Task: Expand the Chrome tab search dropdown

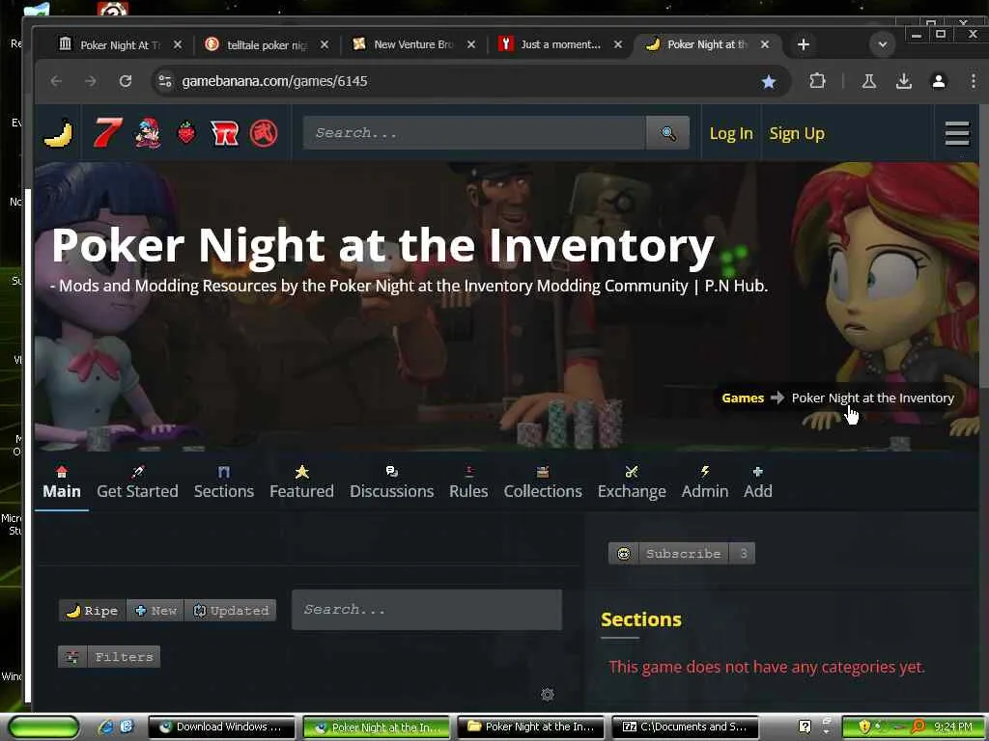Action: pyautogui.click(x=883, y=44)
